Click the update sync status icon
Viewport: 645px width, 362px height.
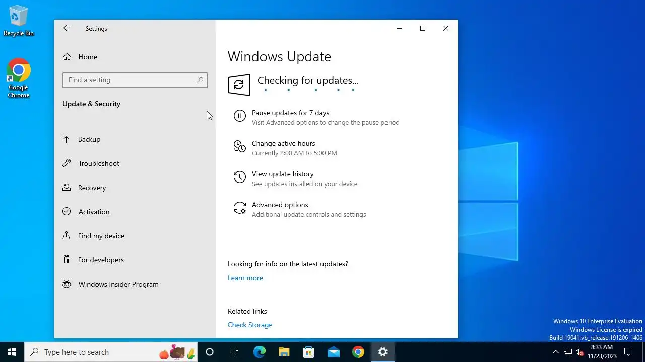pos(239,84)
